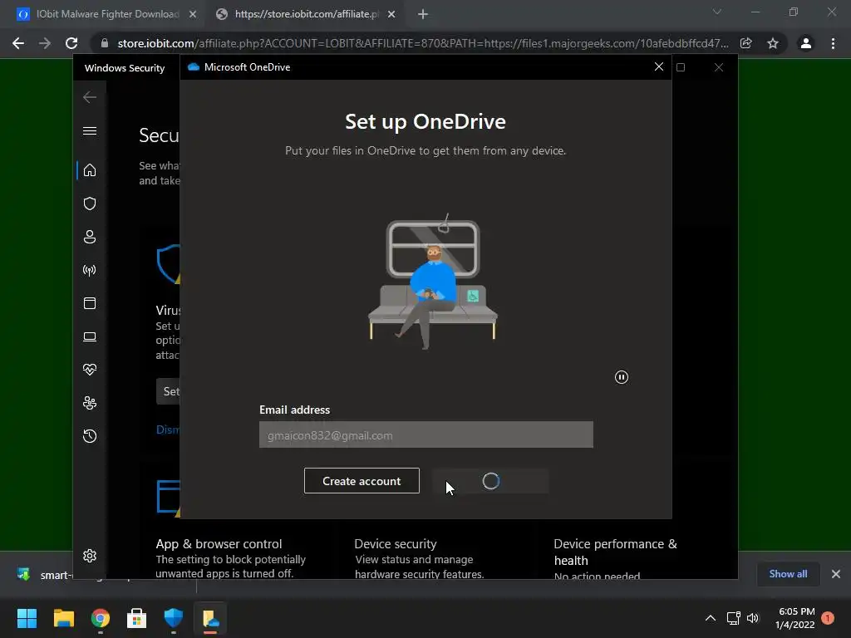Open Family options sidebar icon
The width and height of the screenshot is (851, 638).
(90, 403)
